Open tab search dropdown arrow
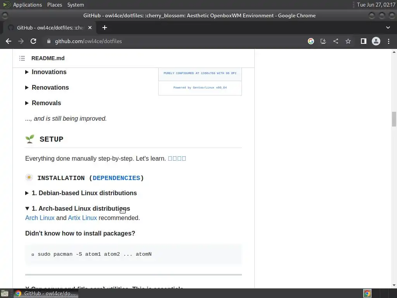397x298 pixels. [388, 28]
